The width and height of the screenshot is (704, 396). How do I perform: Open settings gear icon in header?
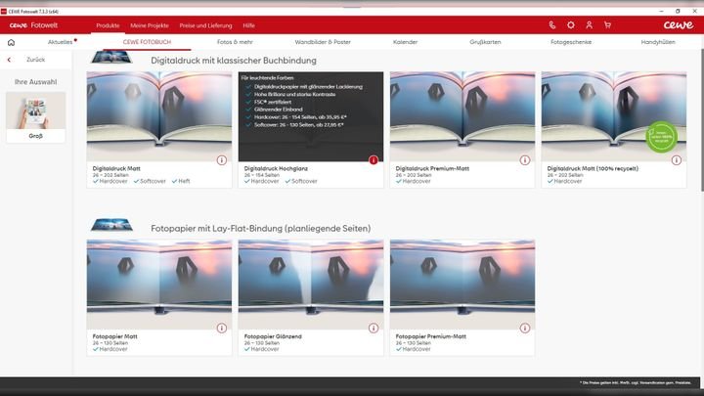(x=571, y=25)
